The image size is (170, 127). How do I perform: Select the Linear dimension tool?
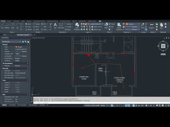(68, 24)
